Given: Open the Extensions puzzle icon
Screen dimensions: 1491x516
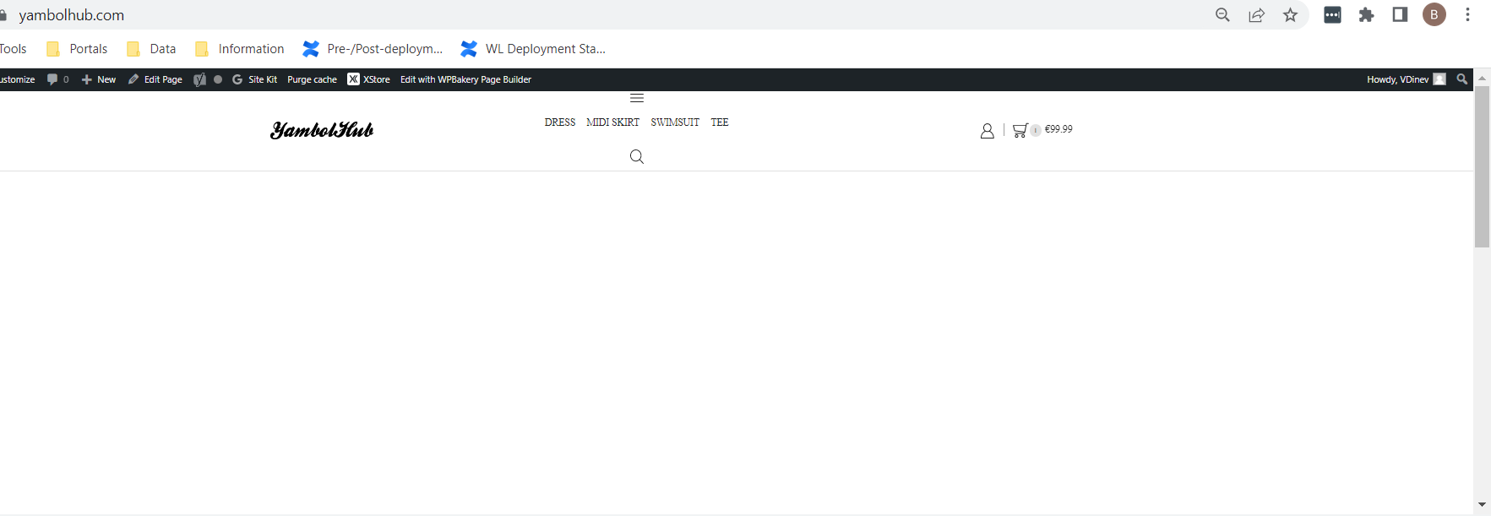Looking at the screenshot, I should pos(1366,14).
